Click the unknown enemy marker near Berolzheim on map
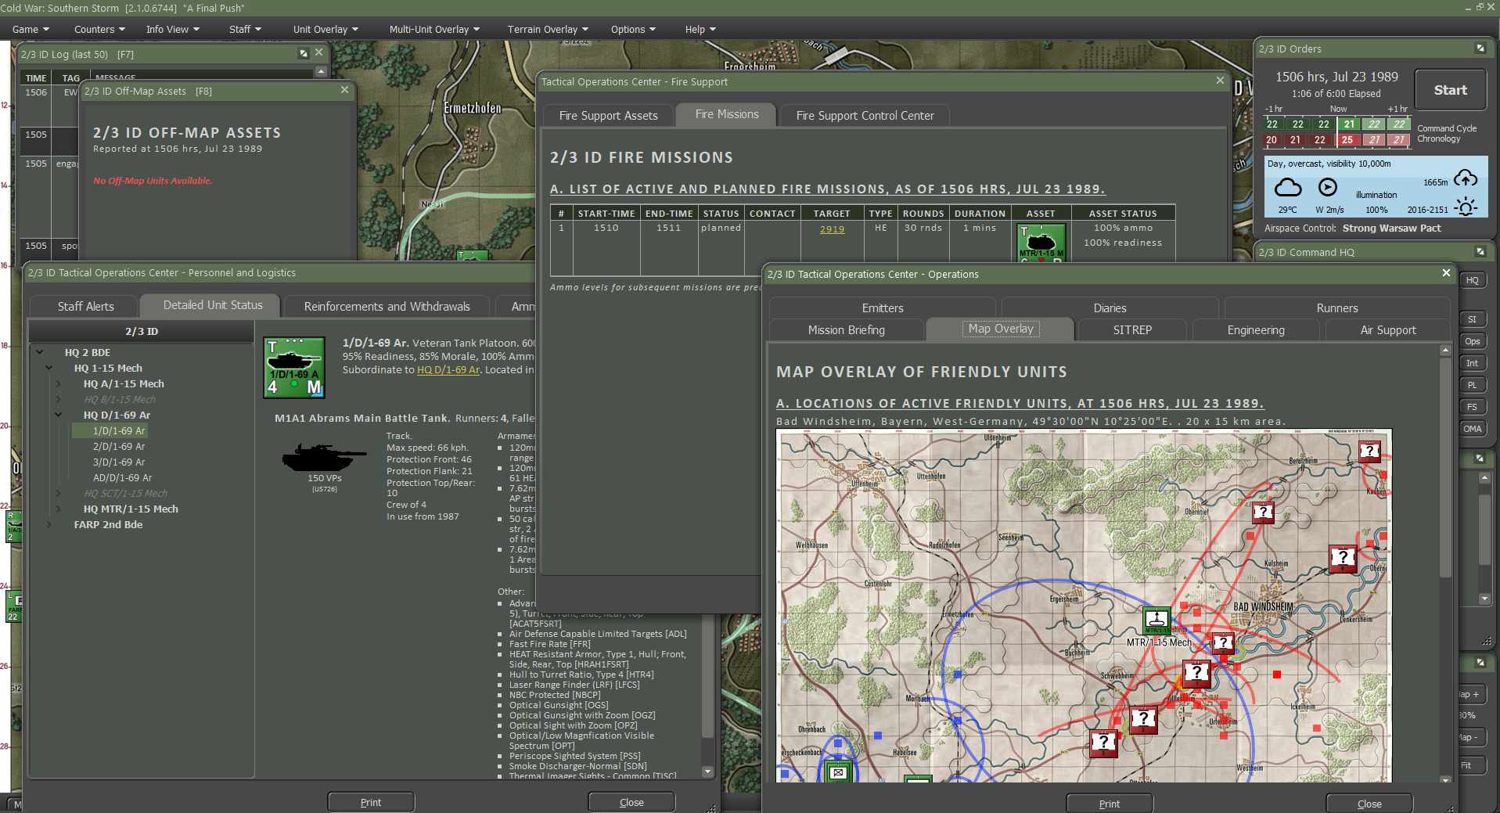Viewport: 1500px width, 813px height. click(x=1369, y=451)
